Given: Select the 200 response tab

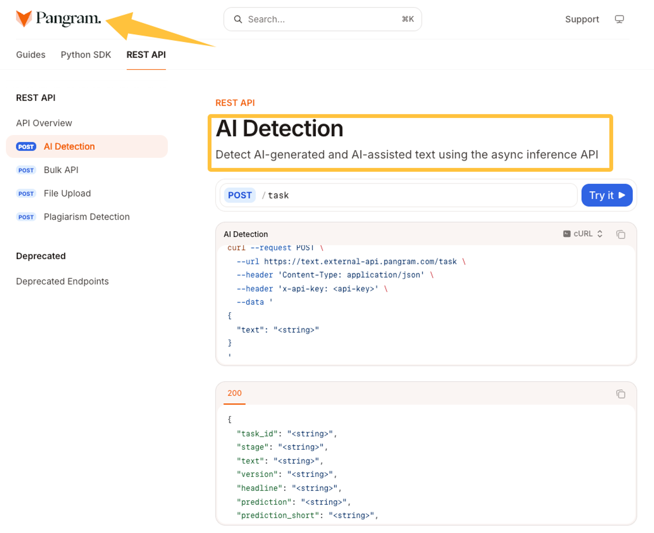Looking at the screenshot, I should click(234, 393).
